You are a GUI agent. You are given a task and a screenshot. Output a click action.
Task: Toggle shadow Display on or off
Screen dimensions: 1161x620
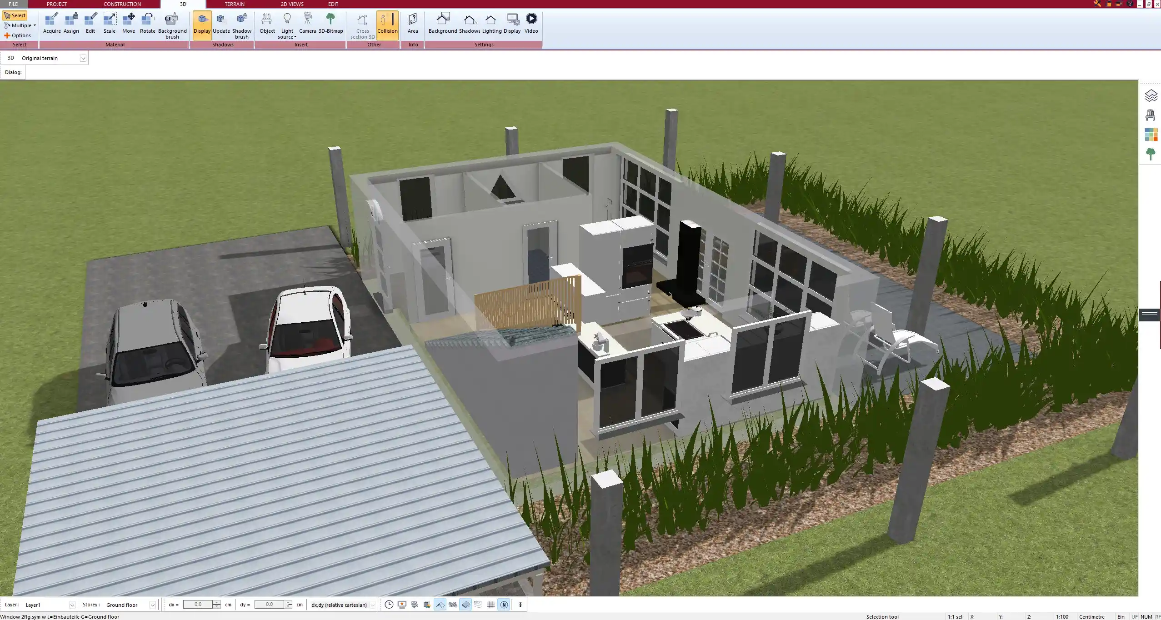pyautogui.click(x=202, y=23)
